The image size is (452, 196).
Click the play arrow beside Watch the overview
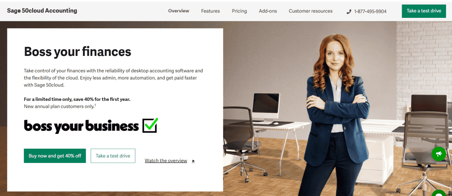point(193,161)
